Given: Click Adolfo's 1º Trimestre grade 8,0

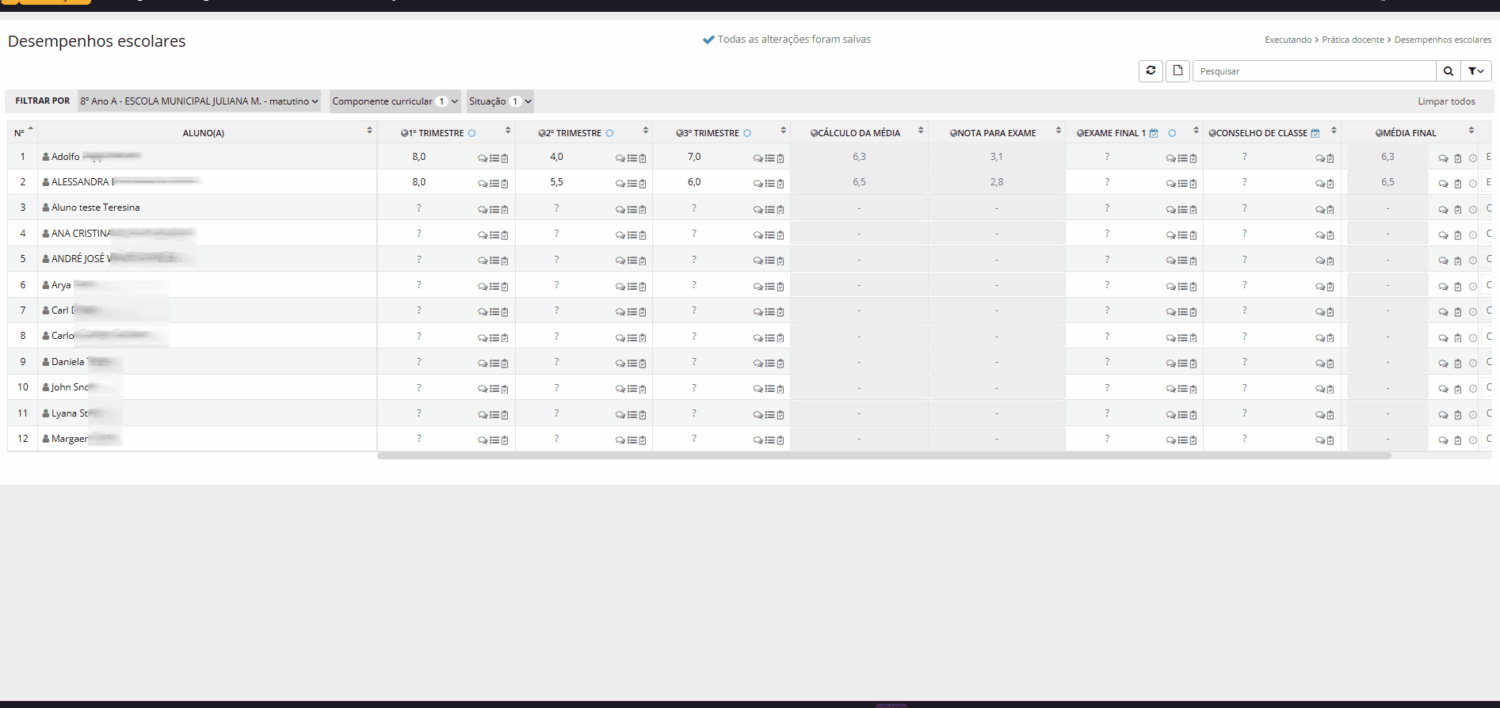Looking at the screenshot, I should point(419,157).
